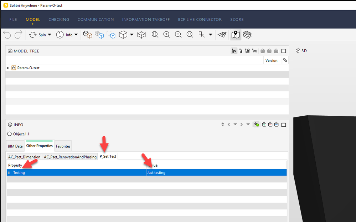This screenshot has height=222, width=356.
Task: Switch to the MODEL layout tab
Action: [33, 20]
